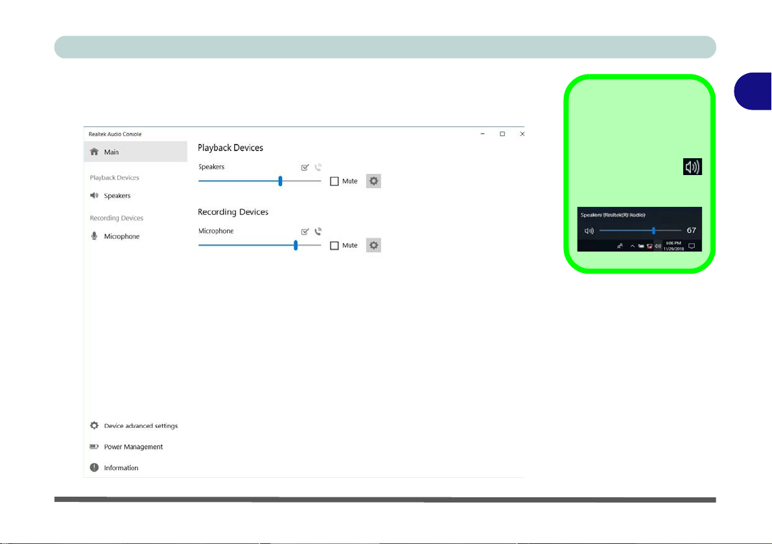Open Device advanced settings
The height and width of the screenshot is (544, 772).
[x=134, y=426]
